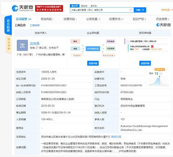Clear the search box with the round clear icon
The image size is (173, 157).
click(x=131, y=10)
